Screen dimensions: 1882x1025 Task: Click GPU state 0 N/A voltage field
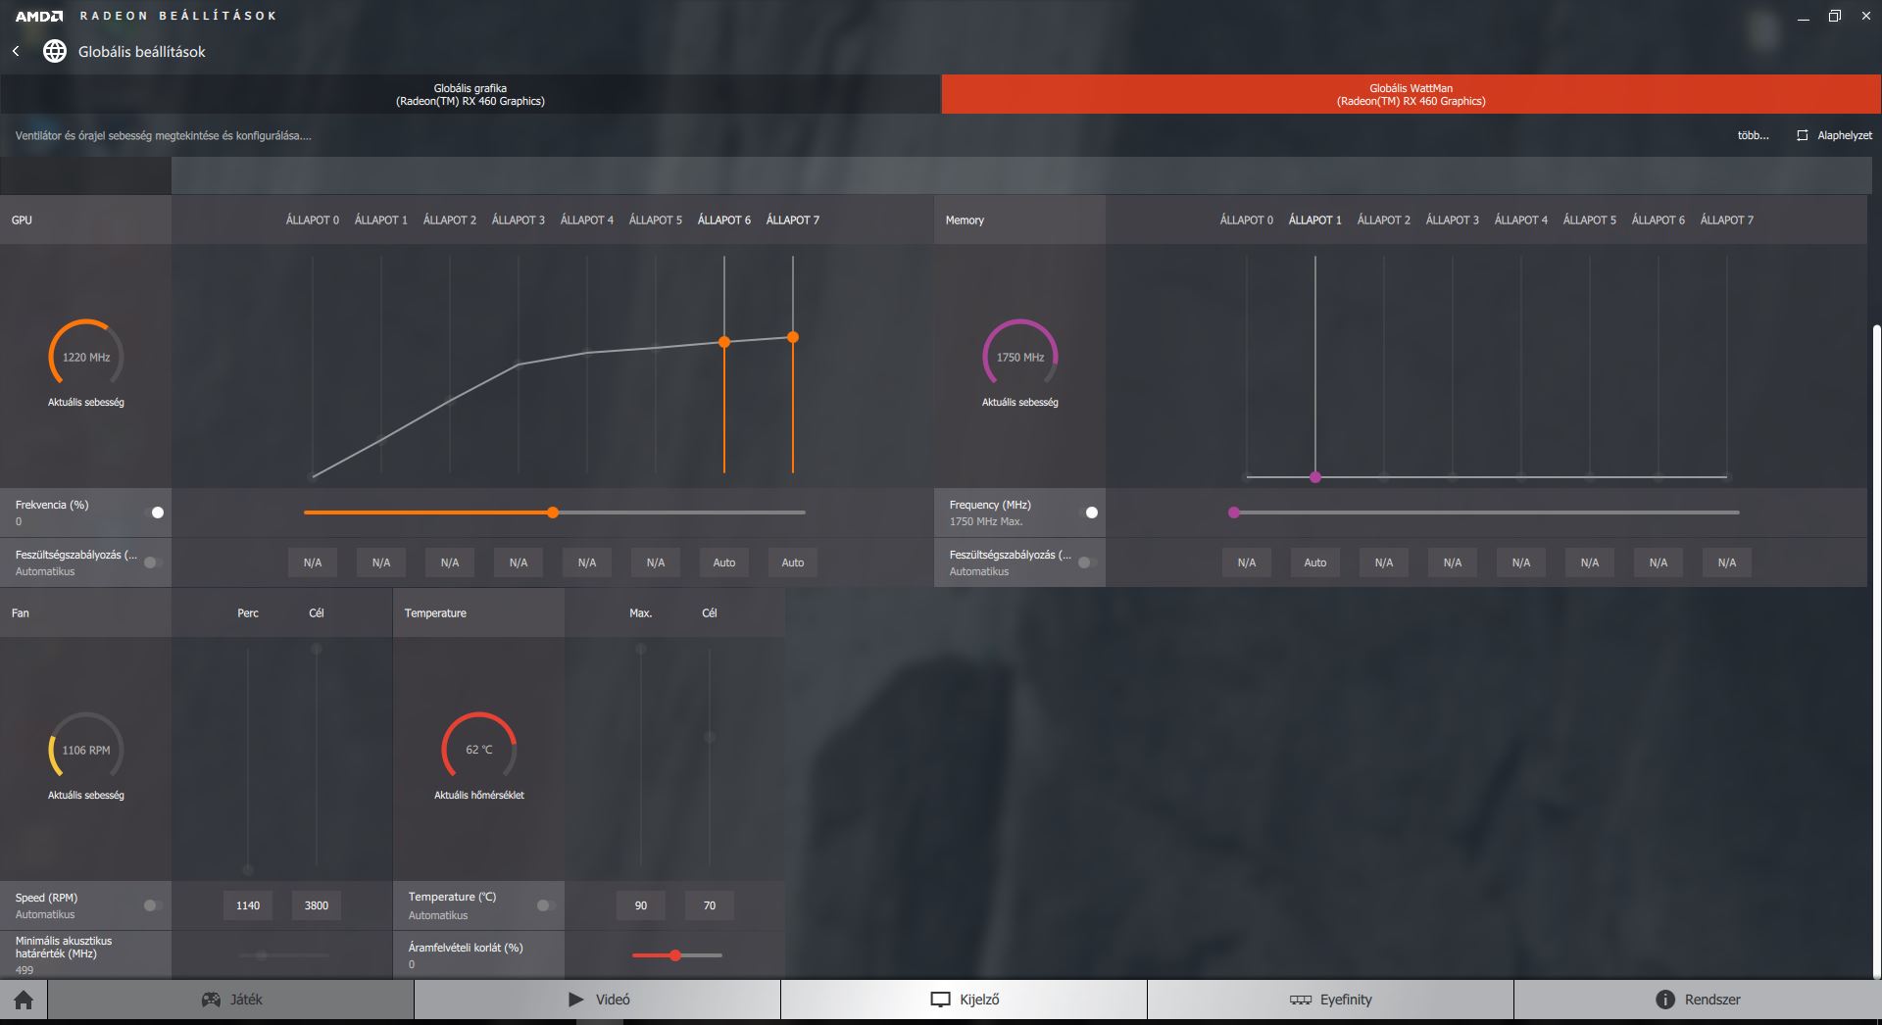click(x=313, y=562)
